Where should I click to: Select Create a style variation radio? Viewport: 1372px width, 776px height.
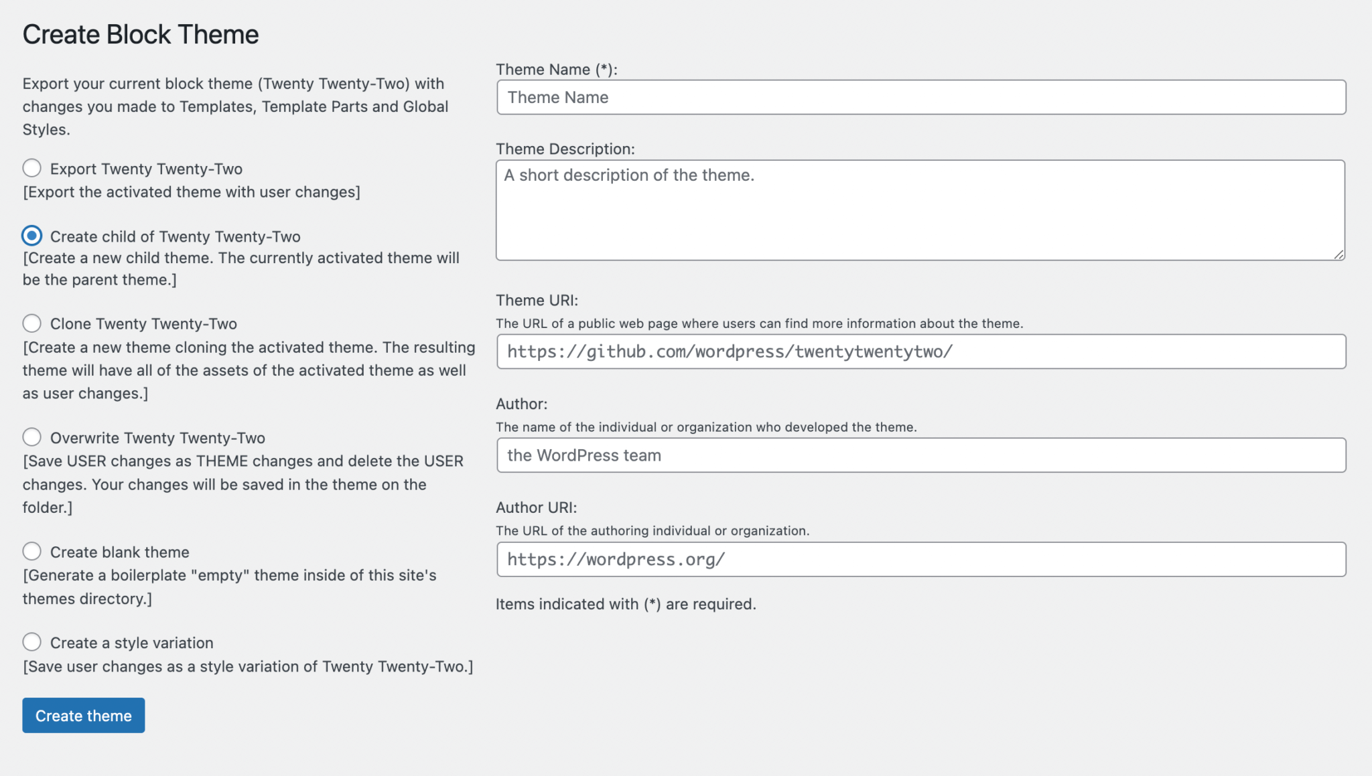31,642
